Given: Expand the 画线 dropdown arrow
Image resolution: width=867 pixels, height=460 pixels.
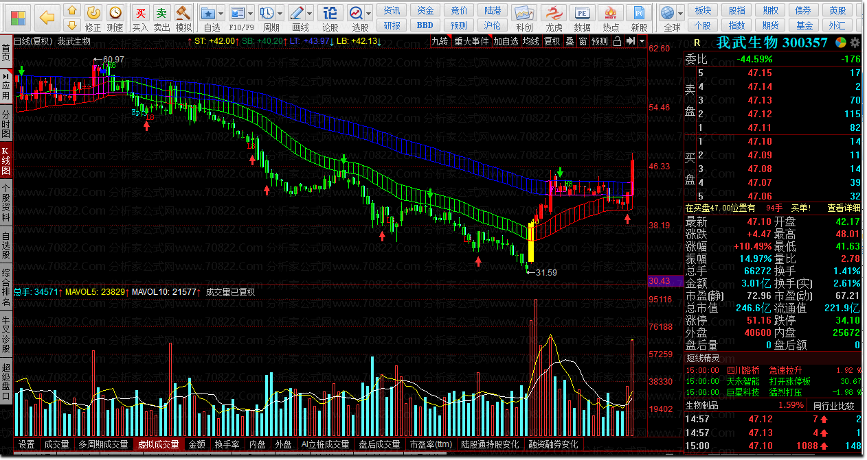Looking at the screenshot, I should pyautogui.click(x=311, y=13).
